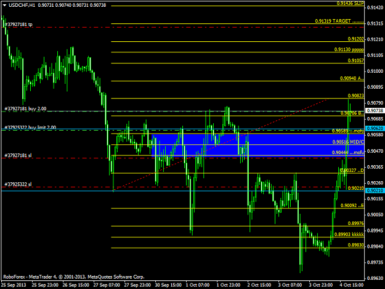Click the 27 Sep 07:00 time axis label

pyautogui.click(x=107, y=285)
